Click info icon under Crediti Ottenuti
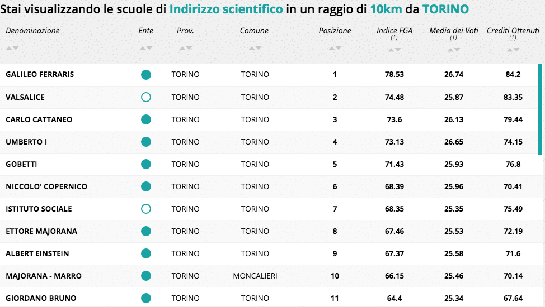 (x=513, y=37)
